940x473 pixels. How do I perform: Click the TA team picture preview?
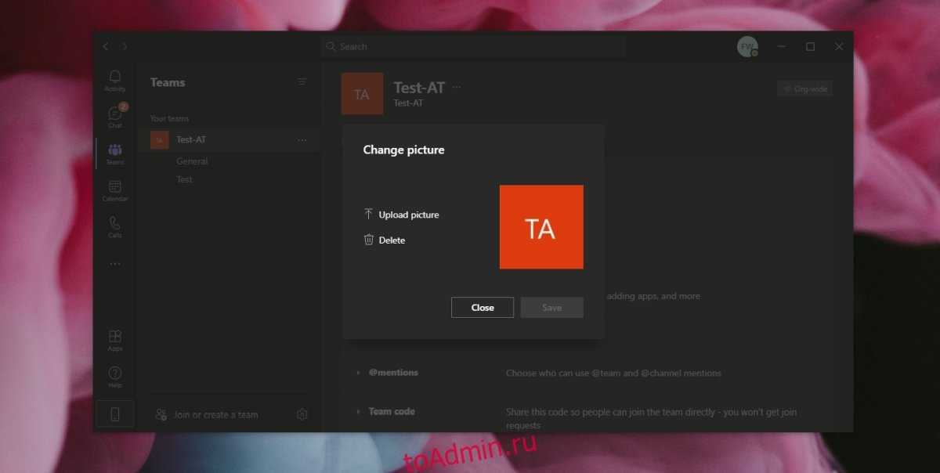tap(541, 227)
